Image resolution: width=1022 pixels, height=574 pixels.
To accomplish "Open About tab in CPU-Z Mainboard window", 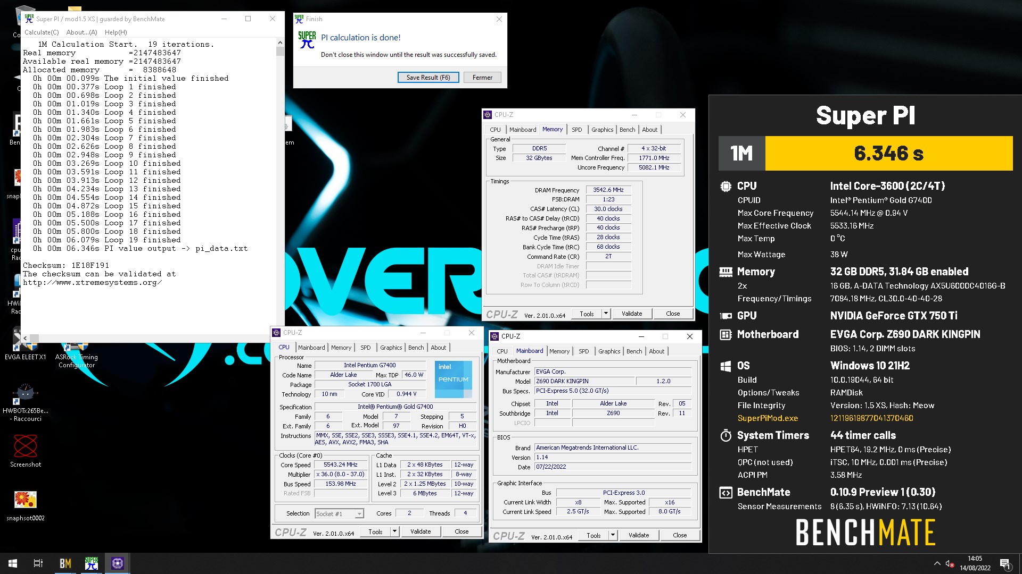I will (656, 351).
